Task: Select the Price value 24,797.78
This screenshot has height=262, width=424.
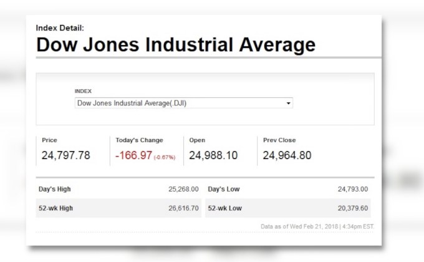Action: (x=65, y=155)
